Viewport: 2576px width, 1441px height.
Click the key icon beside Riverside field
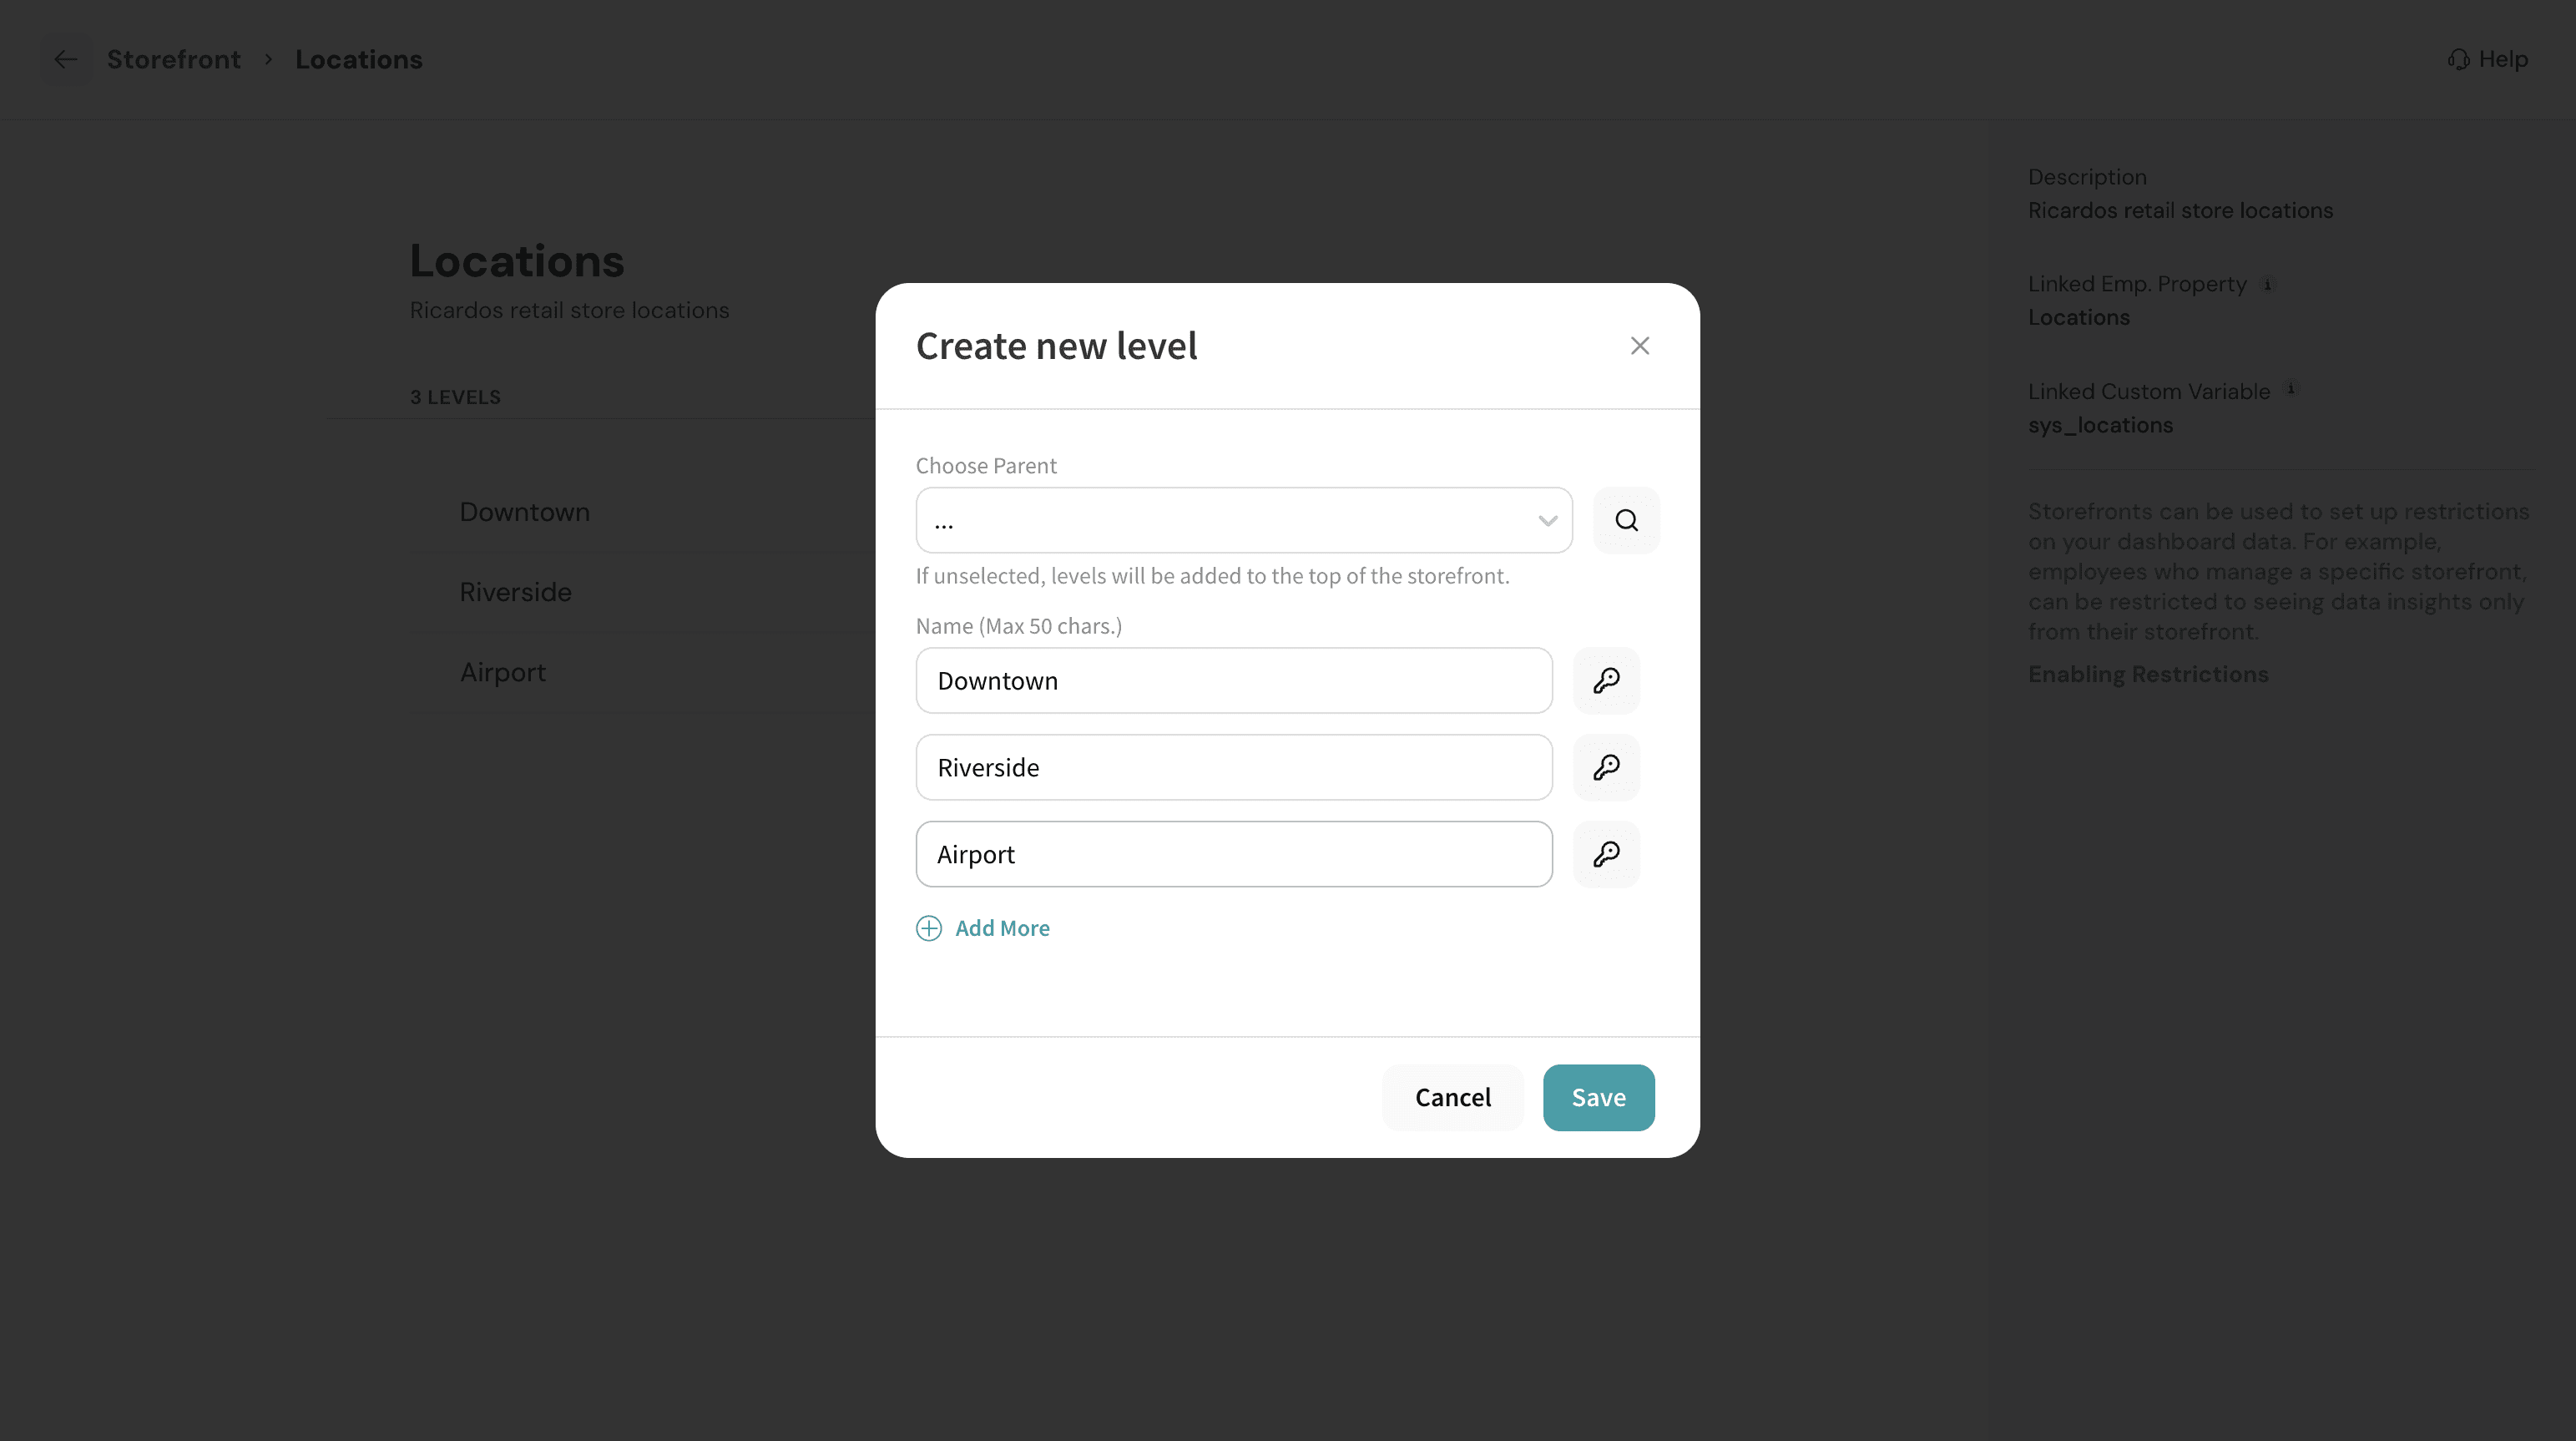[x=1606, y=767]
